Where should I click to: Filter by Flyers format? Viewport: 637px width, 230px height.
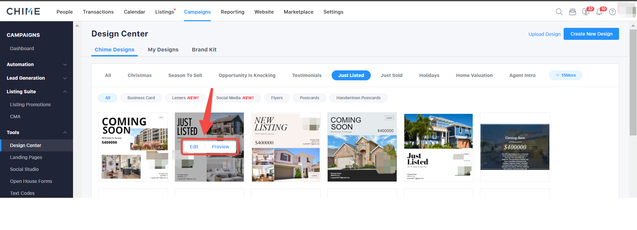(277, 98)
